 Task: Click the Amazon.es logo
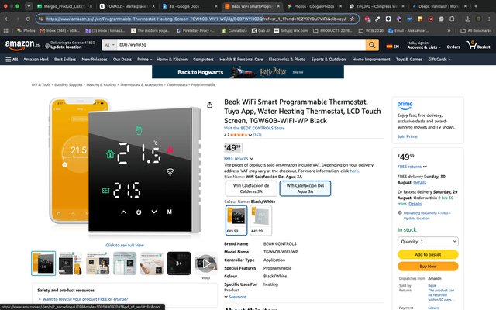(x=22, y=45)
